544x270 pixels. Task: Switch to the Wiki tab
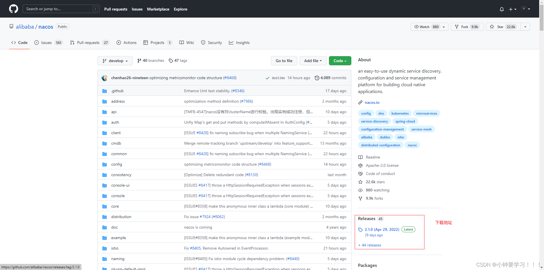187,43
